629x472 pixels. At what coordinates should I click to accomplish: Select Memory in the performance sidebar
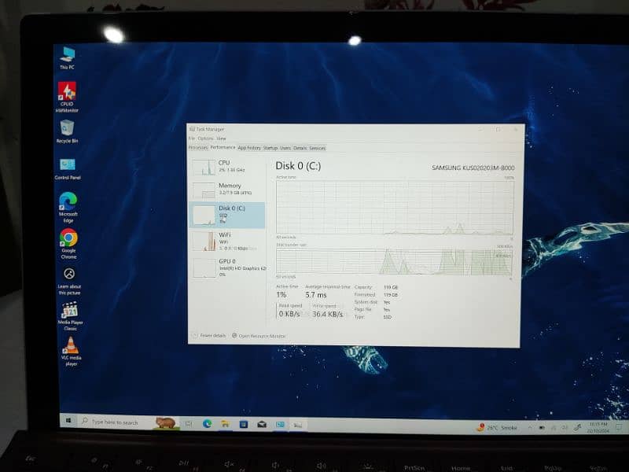tap(227, 189)
